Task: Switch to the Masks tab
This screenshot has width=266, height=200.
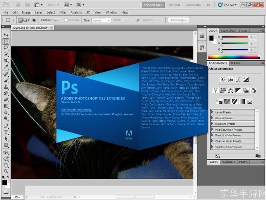Action: (235, 63)
